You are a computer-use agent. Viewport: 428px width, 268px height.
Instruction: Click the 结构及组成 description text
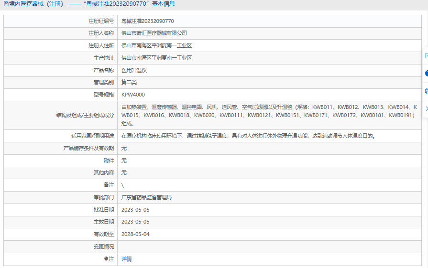(x=269, y=115)
